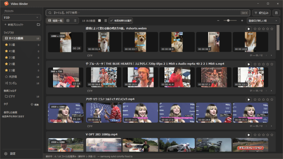This screenshot has width=283, height=159.
Task: Select the 場面一覧 scene list view
Action: [56, 21]
